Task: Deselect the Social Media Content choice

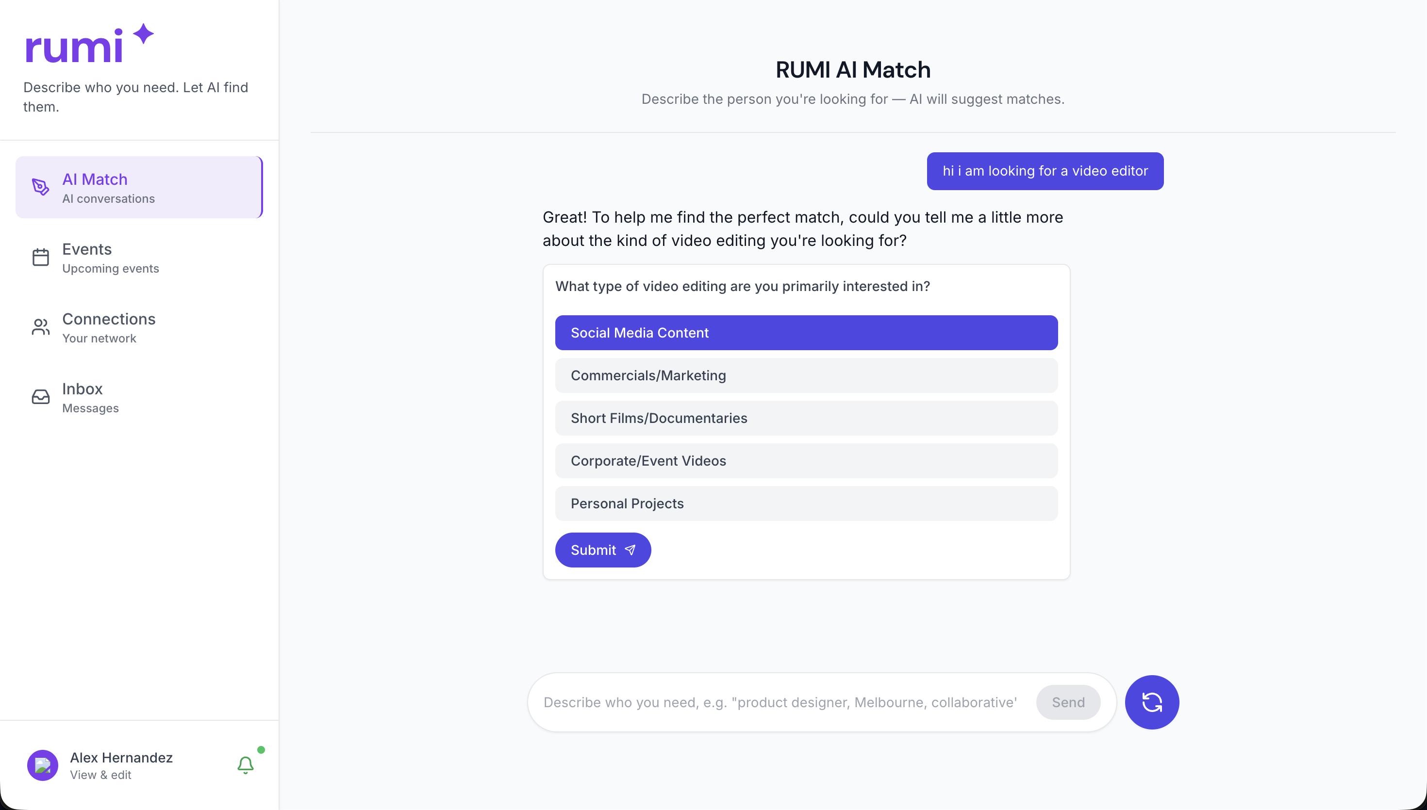Action: click(805, 332)
